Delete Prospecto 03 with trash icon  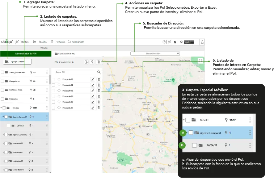coord(99,91)
